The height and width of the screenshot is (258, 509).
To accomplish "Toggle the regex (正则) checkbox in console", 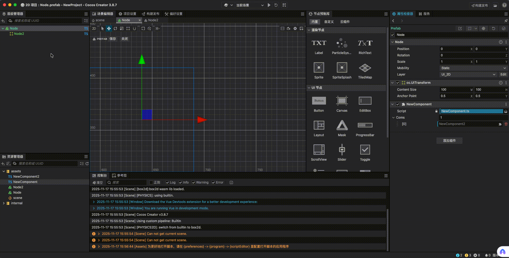I will pos(151,182).
